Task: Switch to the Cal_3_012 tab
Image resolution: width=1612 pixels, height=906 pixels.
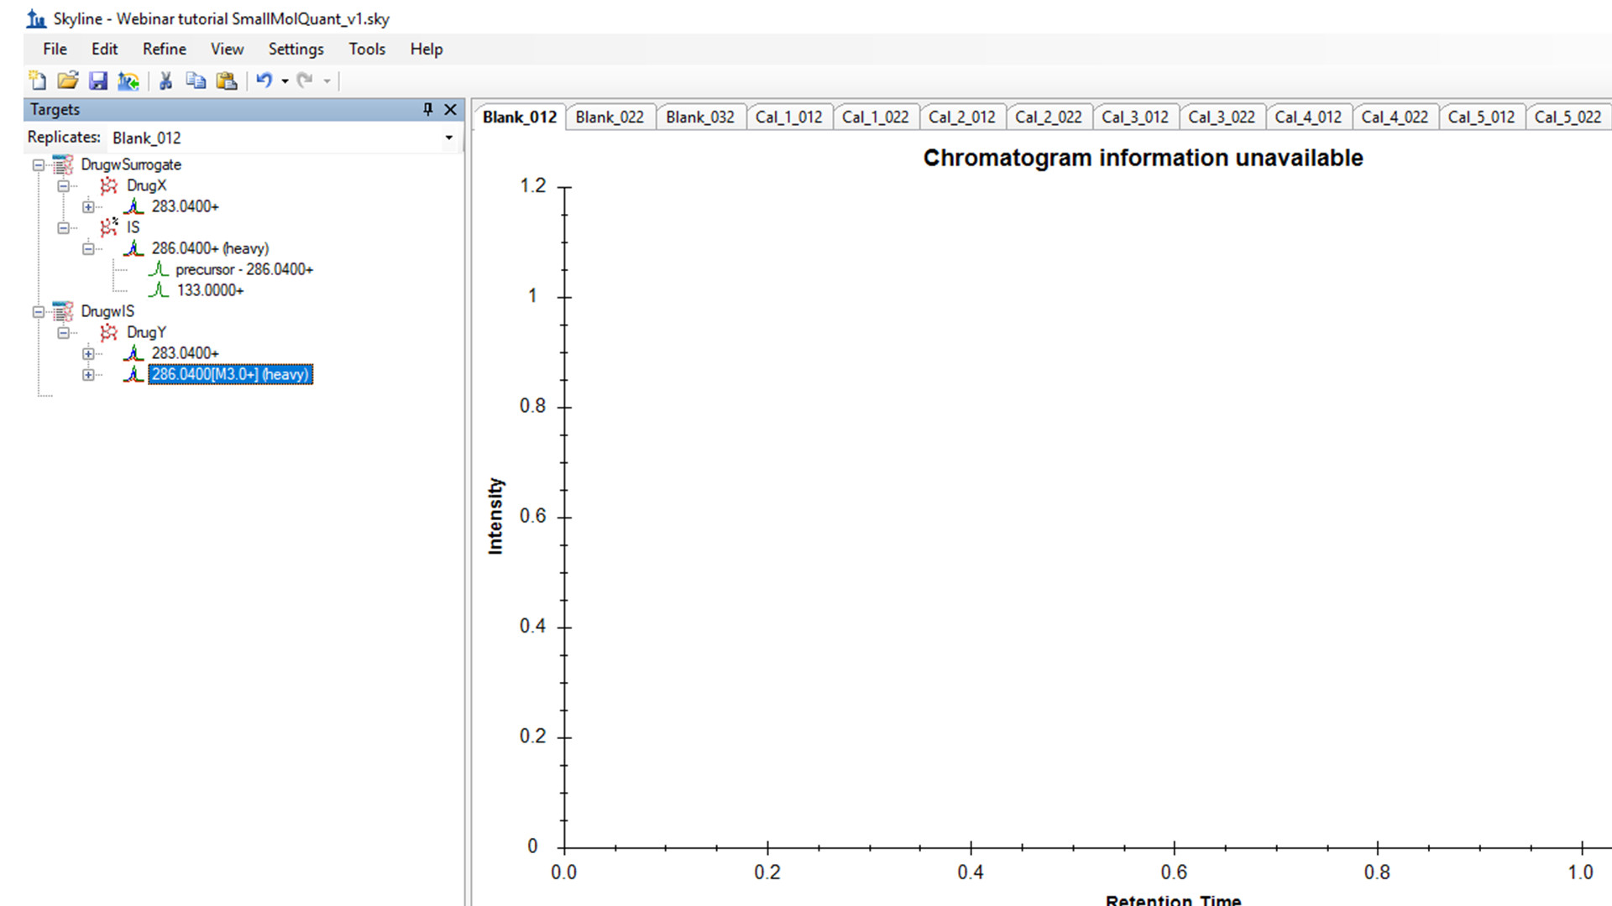Action: click(x=1134, y=117)
